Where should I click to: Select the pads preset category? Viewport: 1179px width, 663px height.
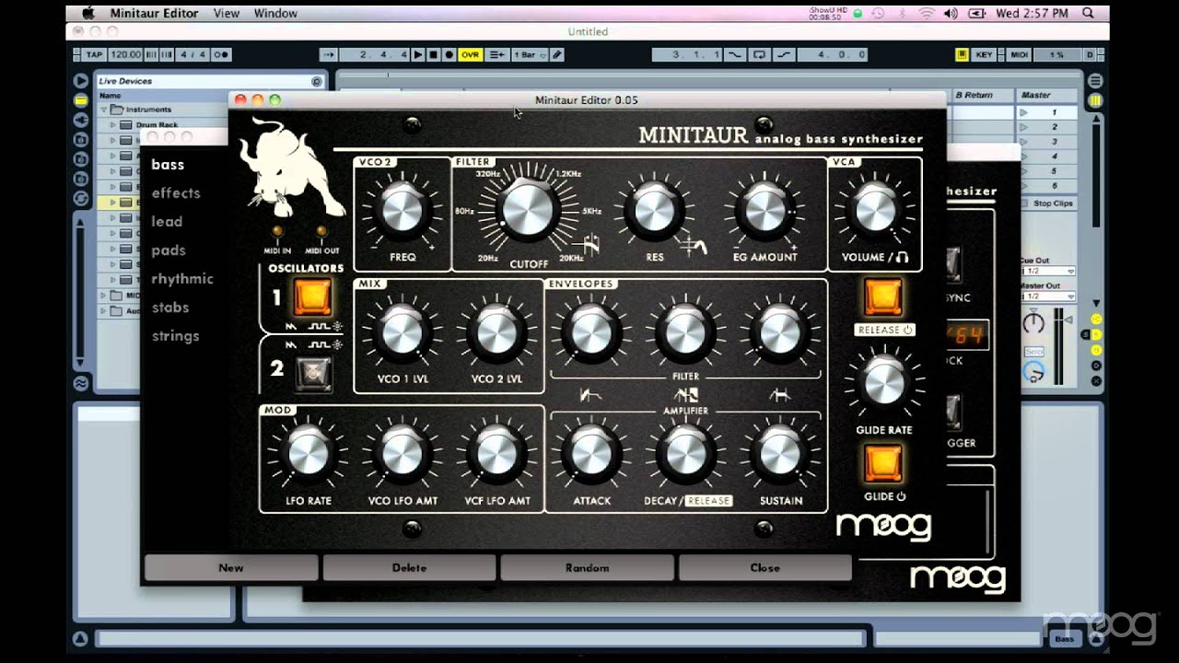[x=169, y=250]
